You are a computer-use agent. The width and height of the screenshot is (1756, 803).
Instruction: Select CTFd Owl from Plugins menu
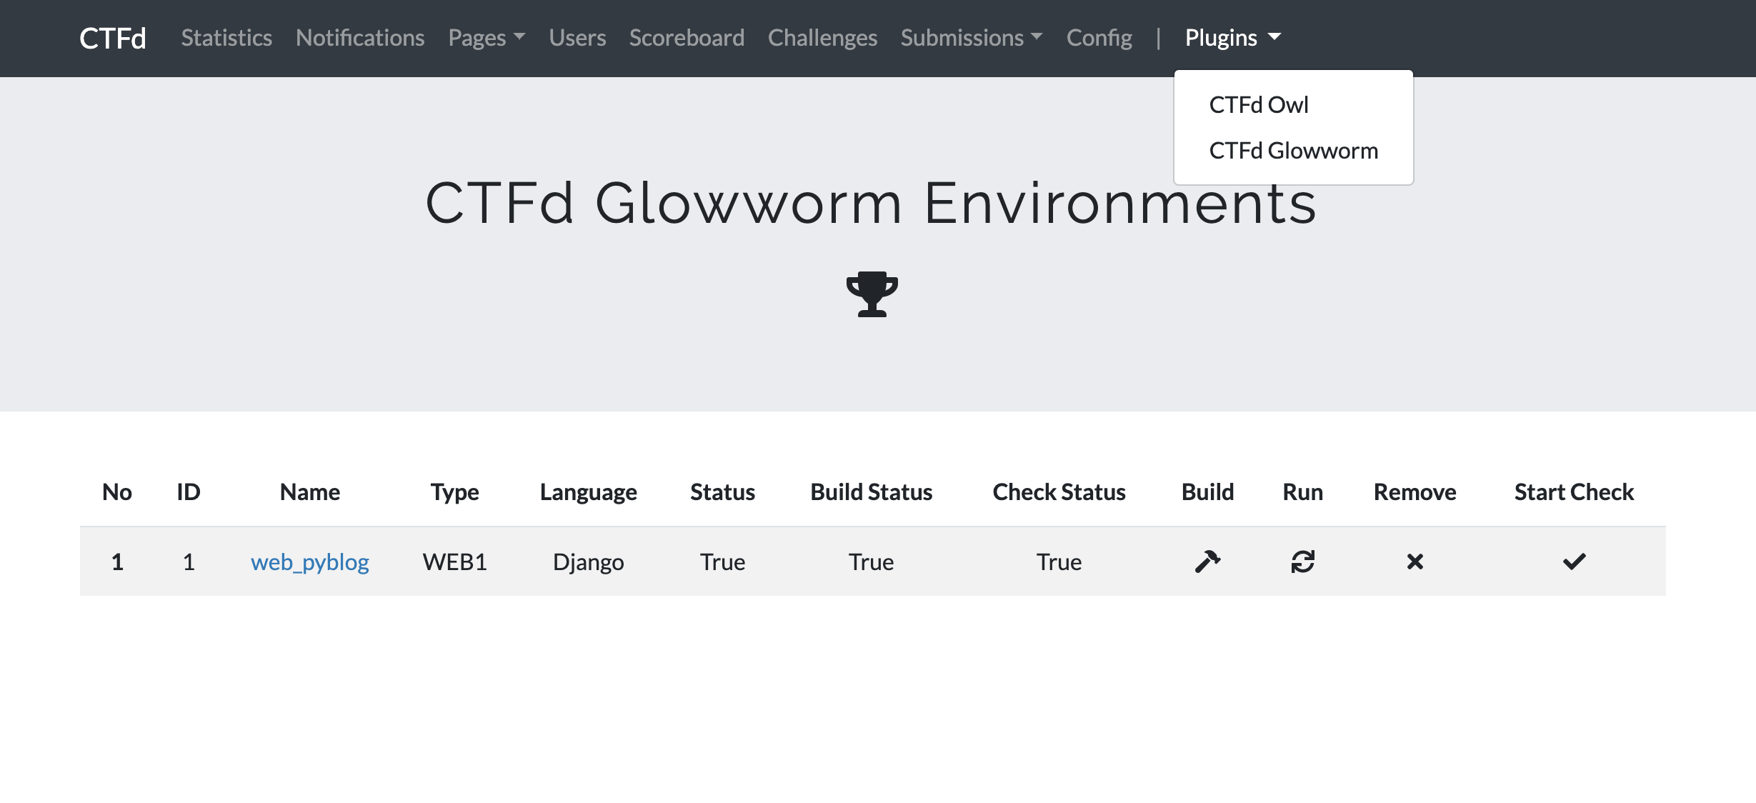coord(1259,105)
